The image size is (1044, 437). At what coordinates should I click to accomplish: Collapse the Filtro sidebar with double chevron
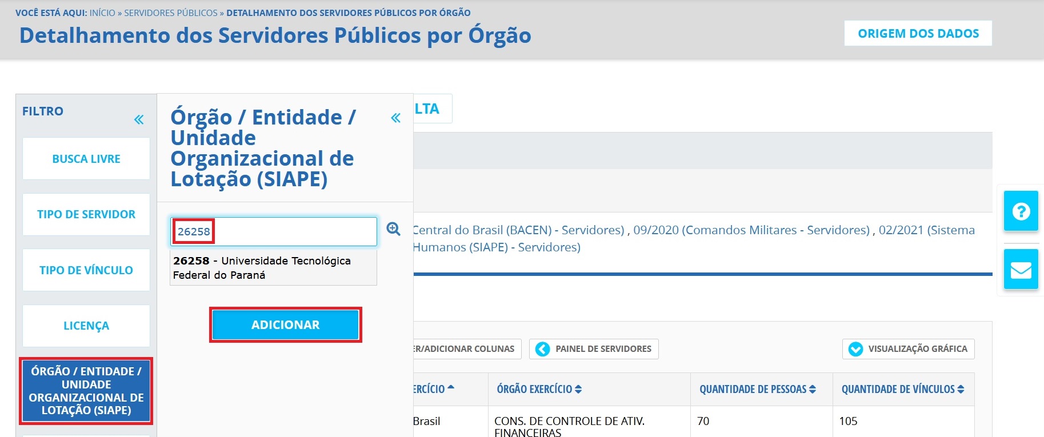(x=139, y=119)
